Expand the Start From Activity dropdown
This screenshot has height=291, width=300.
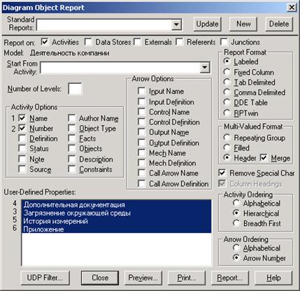tap(205, 68)
